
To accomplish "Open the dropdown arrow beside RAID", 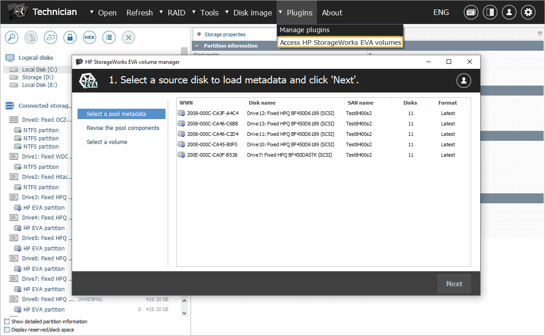I will click(161, 12).
